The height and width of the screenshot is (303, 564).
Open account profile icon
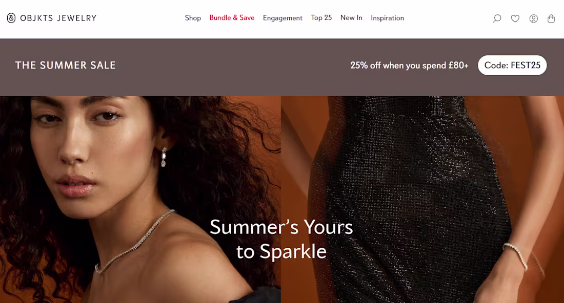click(533, 18)
